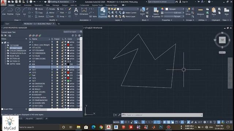Open Drafting & Annotation workspace dropdown
The image size is (234, 131).
coord(61,2)
